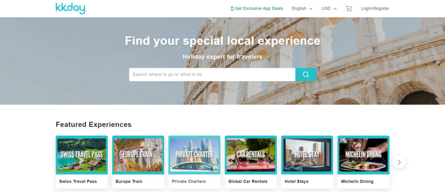Screen dimensions: 445x192
Task: Click 'Holiday expert for travelers' subtitle
Action: (222, 57)
